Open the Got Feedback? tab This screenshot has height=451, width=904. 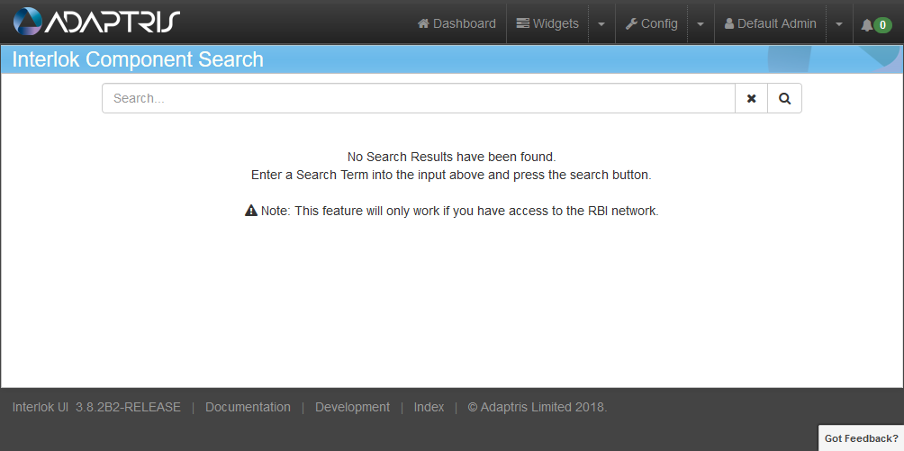pos(862,438)
